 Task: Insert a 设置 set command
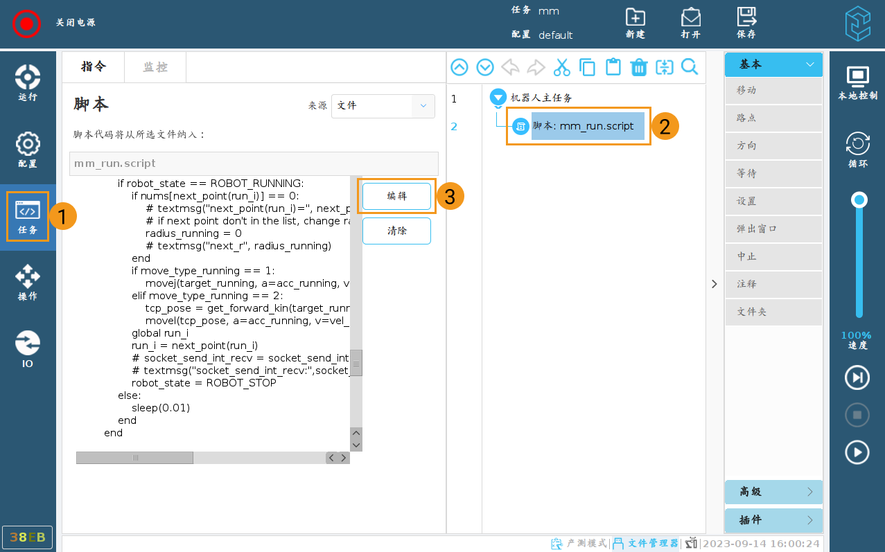(x=773, y=202)
